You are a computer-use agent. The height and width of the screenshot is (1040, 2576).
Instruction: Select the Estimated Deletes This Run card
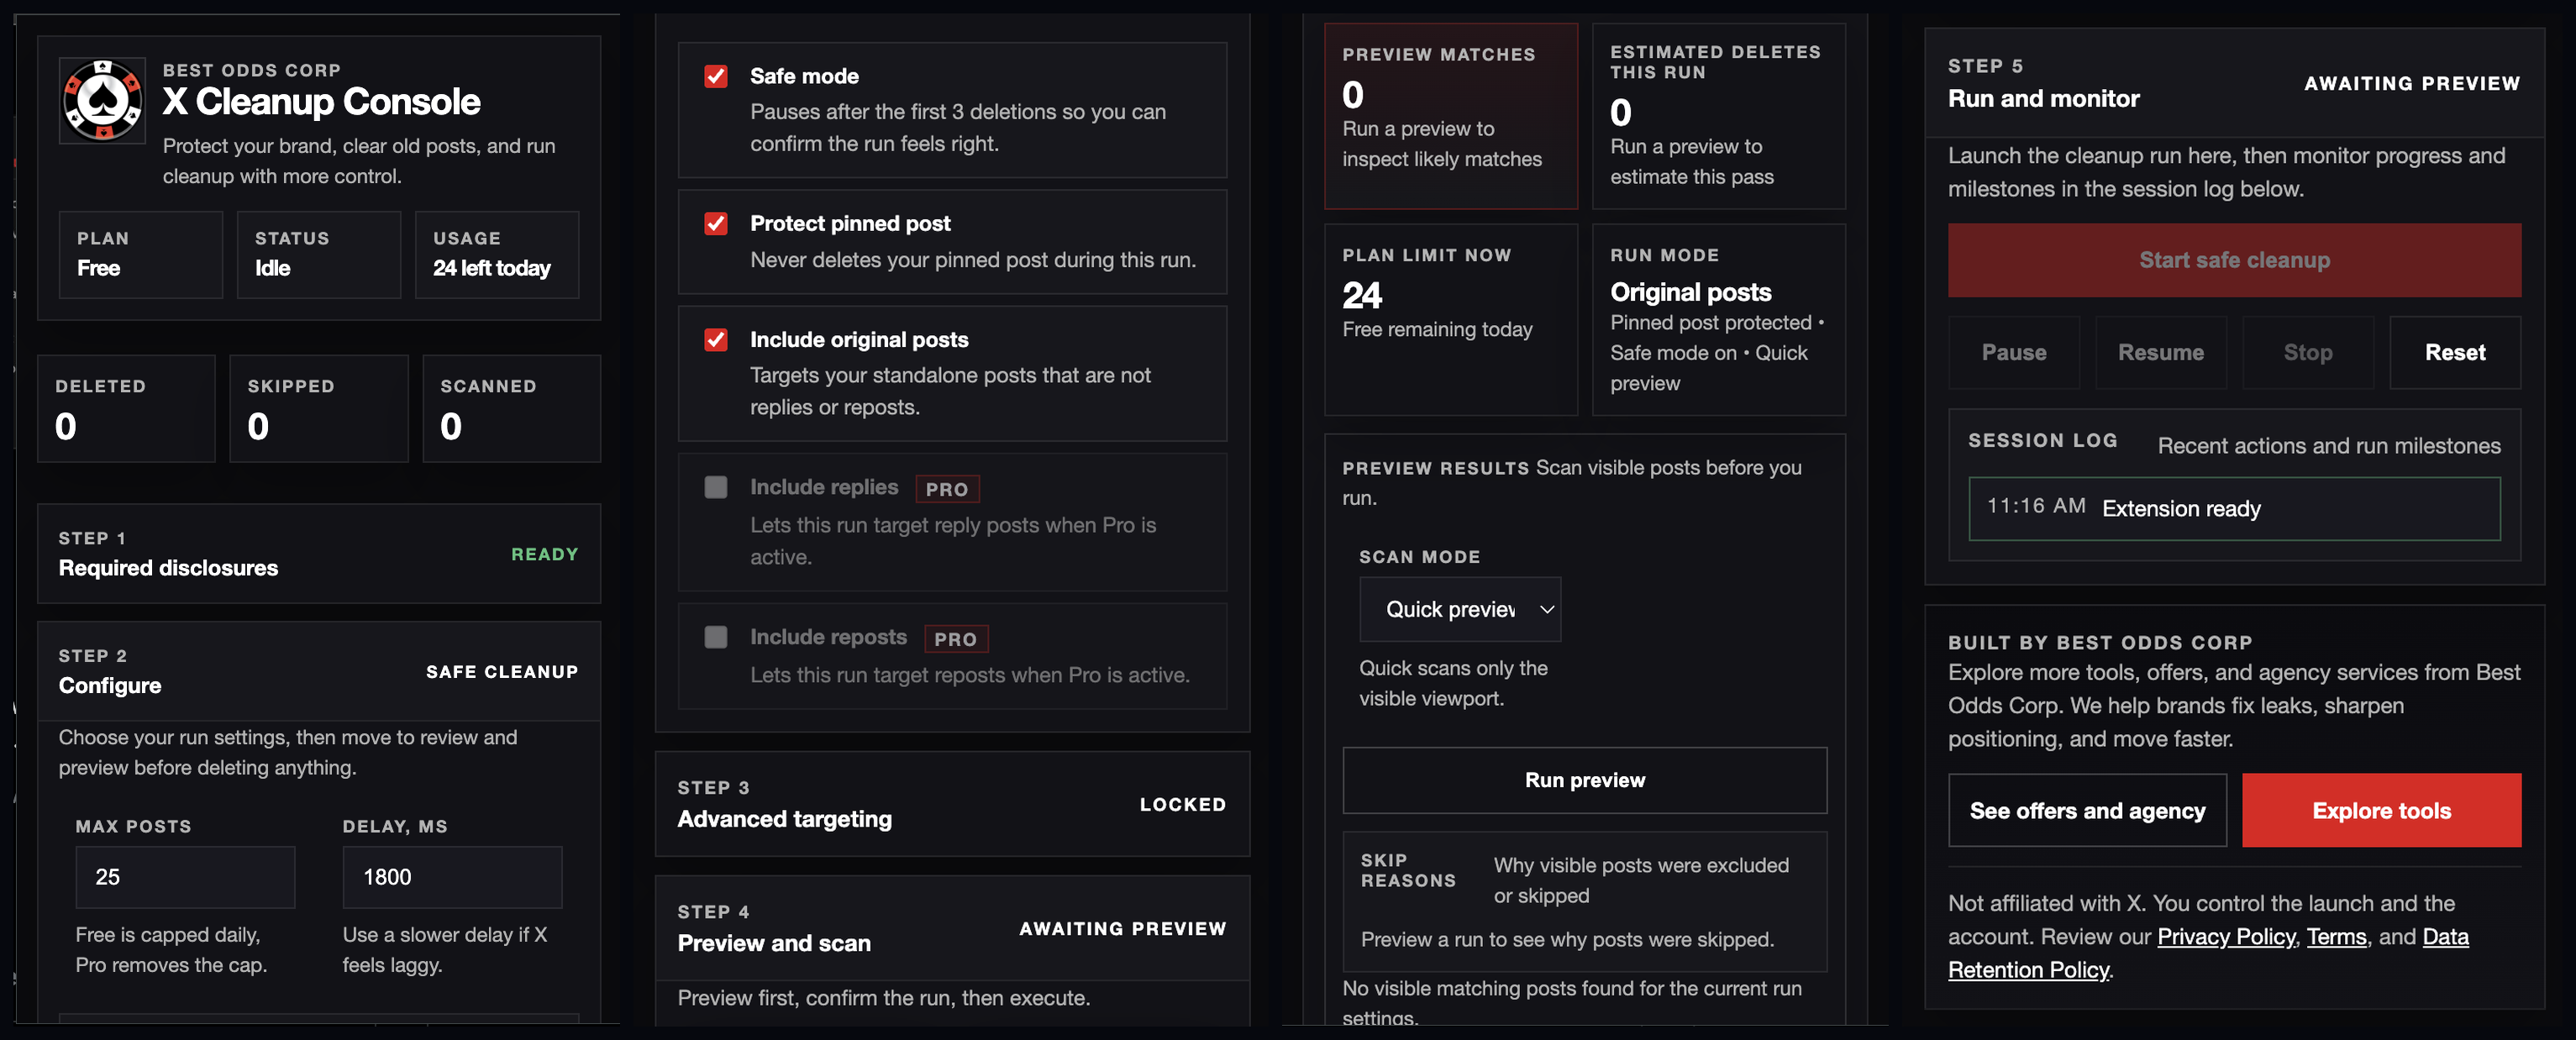(1719, 115)
